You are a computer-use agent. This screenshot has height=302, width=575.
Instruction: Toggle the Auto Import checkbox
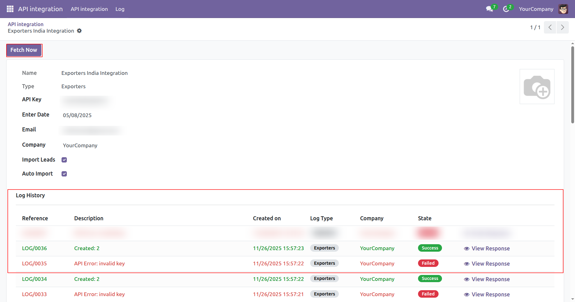point(64,174)
